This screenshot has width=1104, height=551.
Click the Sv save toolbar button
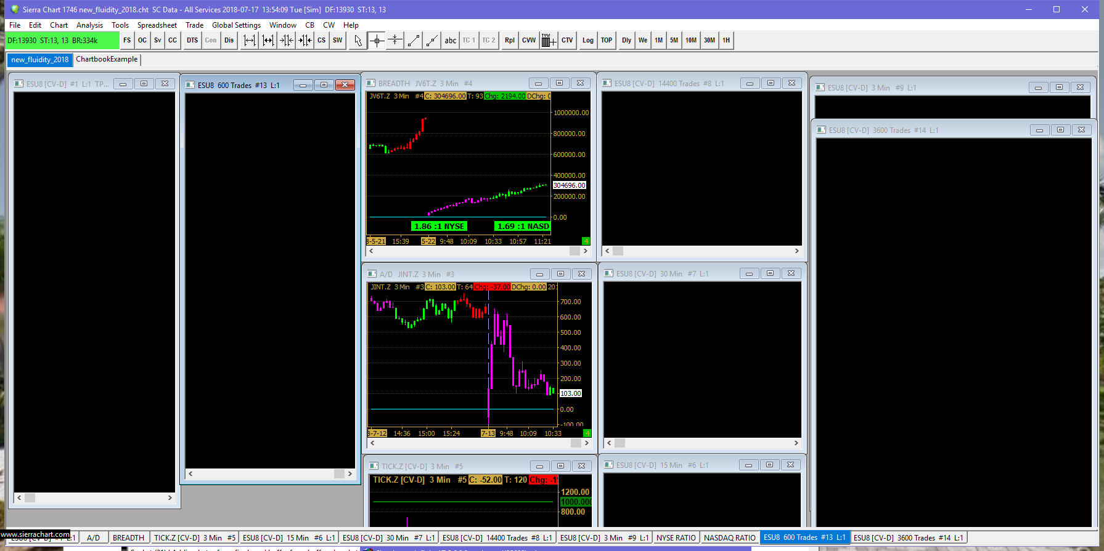pyautogui.click(x=158, y=41)
